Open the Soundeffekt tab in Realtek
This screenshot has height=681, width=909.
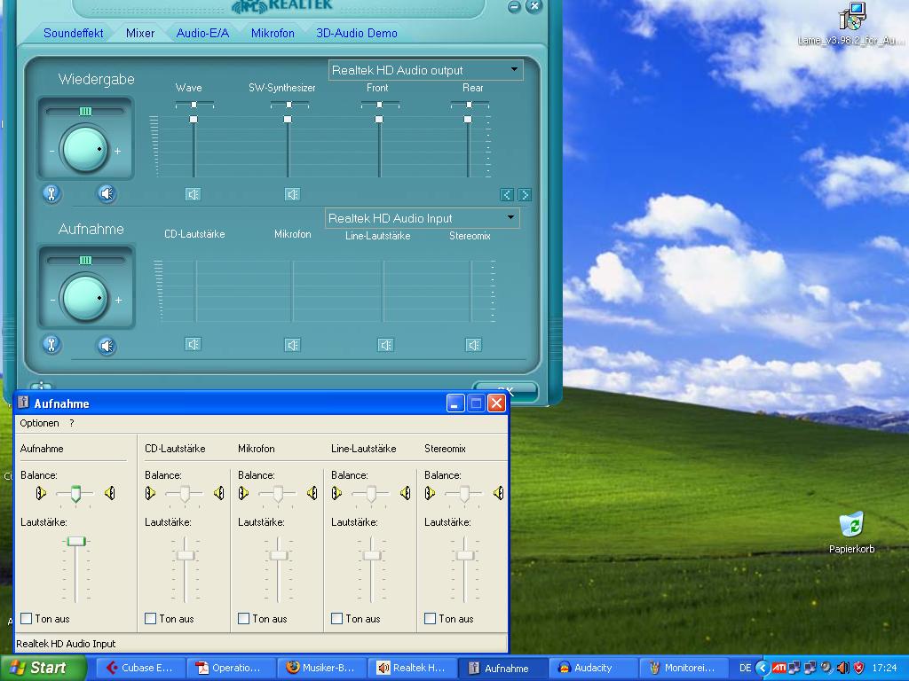click(73, 33)
